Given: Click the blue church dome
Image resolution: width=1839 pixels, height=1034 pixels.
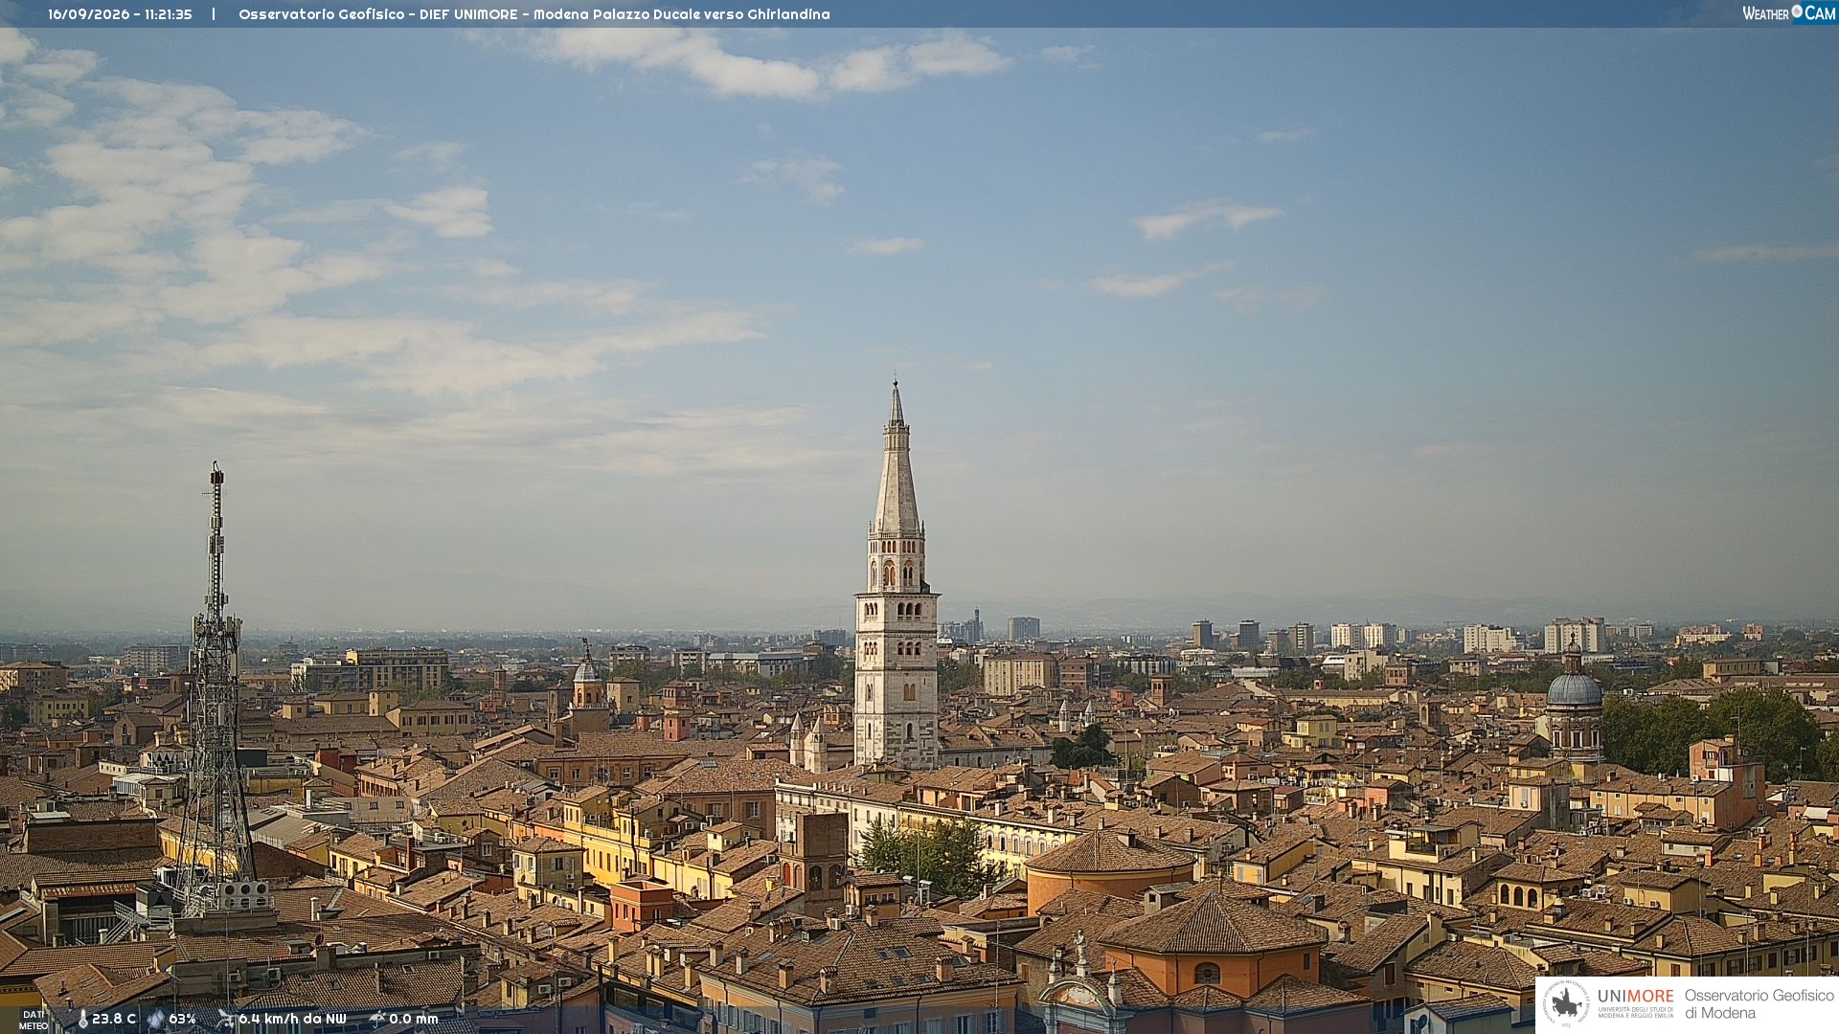Looking at the screenshot, I should [x=1574, y=688].
